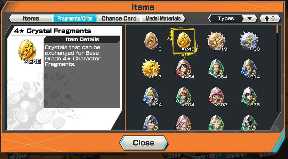The image size is (288, 159).
Task: Select the 4-star Crystal Fragments item x245
Action: 184,41
